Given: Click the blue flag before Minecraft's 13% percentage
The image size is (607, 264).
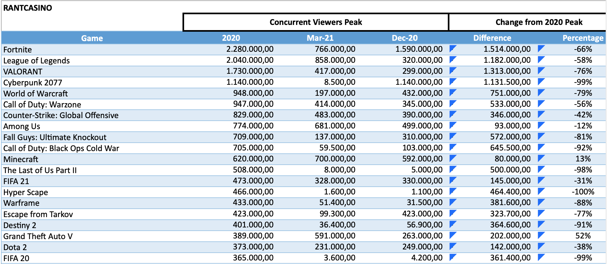Looking at the screenshot, I should (x=541, y=158).
